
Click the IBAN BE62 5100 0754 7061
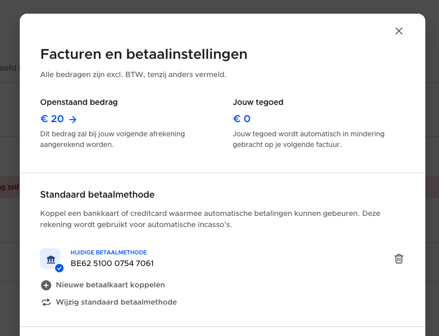[x=112, y=264]
